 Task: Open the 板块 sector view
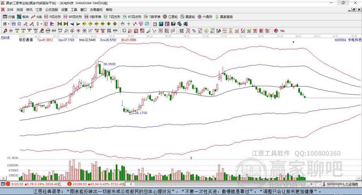23,17
